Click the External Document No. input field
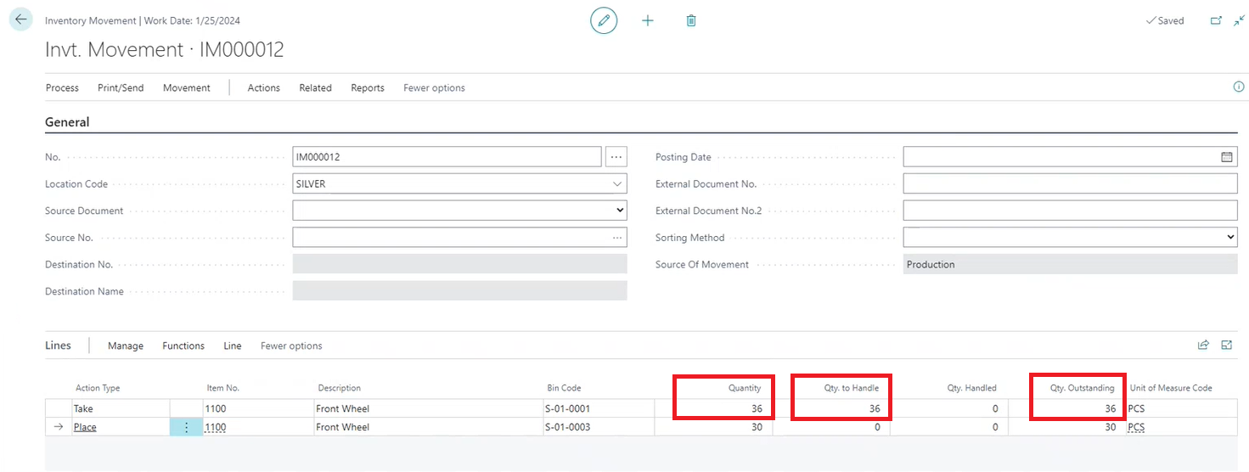 pyautogui.click(x=1070, y=184)
